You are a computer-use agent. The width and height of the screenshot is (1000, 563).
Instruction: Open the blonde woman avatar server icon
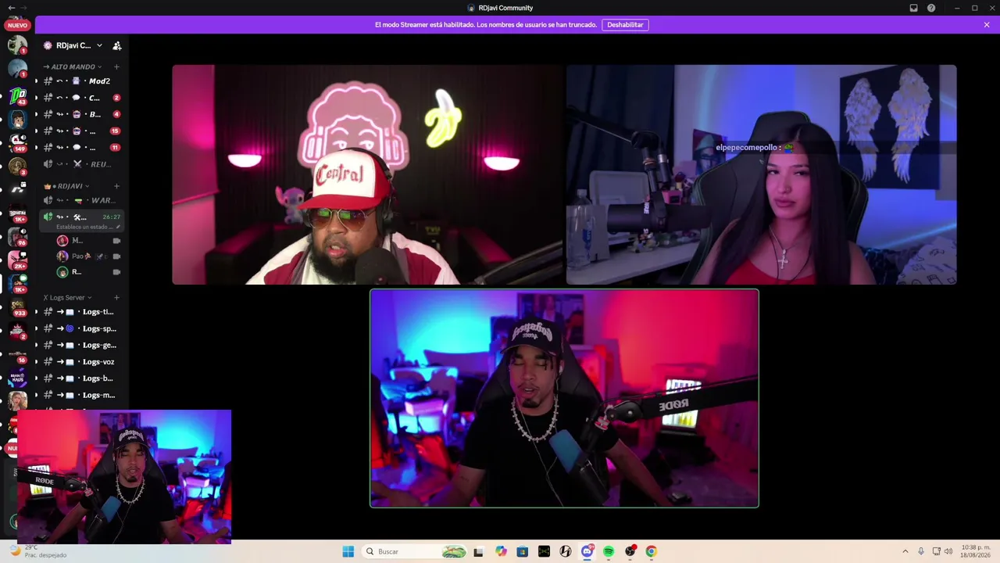click(17, 400)
